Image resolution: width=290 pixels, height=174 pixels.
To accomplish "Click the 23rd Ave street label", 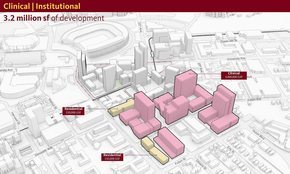I will (x=141, y=28).
